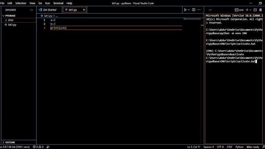The image size is (265, 149).
Task: Create a new terminal with plus icon
Action: click(247, 10)
